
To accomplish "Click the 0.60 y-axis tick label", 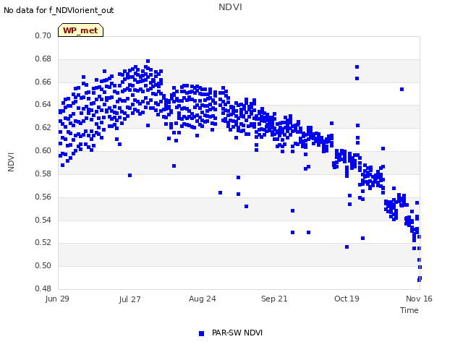I will [43, 150].
